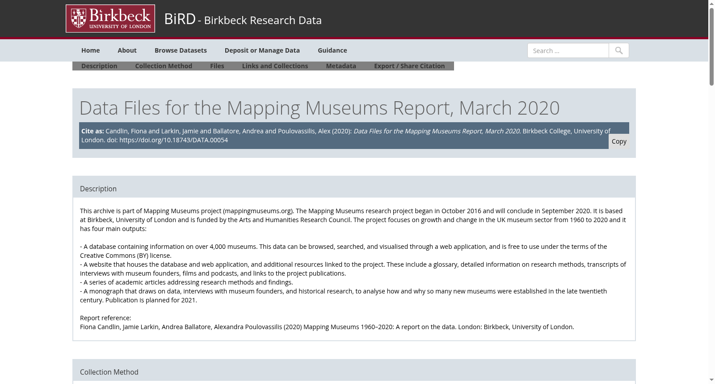The width and height of the screenshot is (715, 384).
Task: Jump to the Description section tab
Action: pos(99,66)
